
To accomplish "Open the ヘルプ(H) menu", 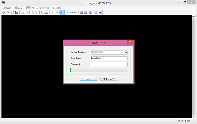I will [56, 8].
